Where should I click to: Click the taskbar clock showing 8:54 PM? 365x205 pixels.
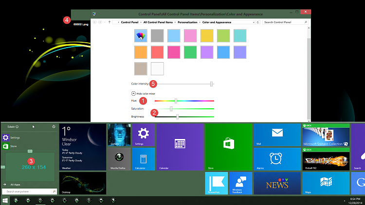(x=355, y=201)
